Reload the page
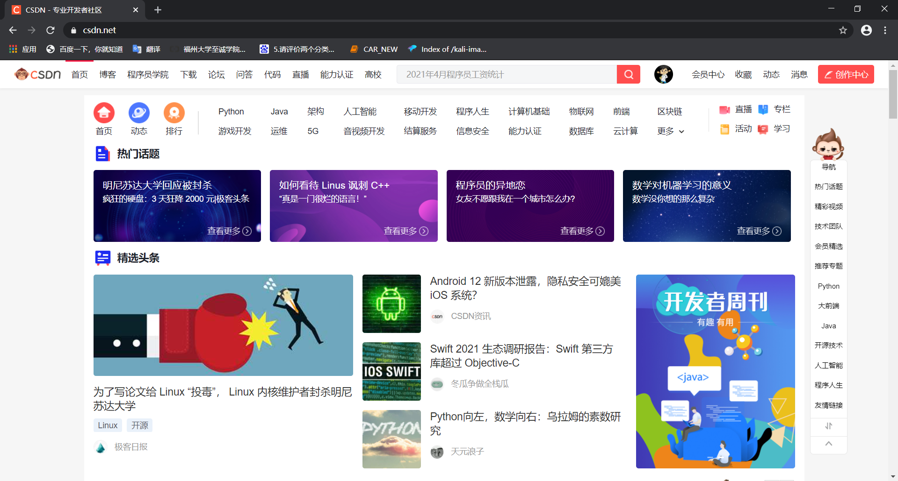Image resolution: width=898 pixels, height=481 pixels. (x=51, y=30)
